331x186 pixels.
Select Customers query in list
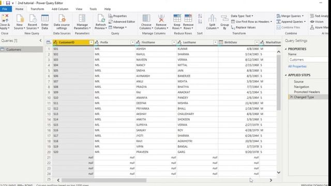21,50
